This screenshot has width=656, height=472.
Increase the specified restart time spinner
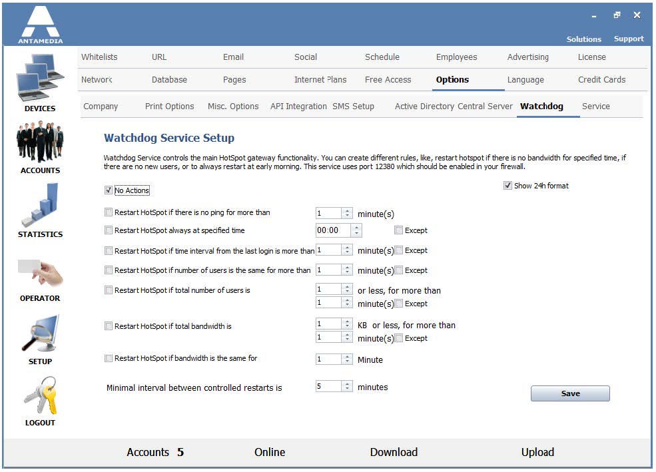356,228
